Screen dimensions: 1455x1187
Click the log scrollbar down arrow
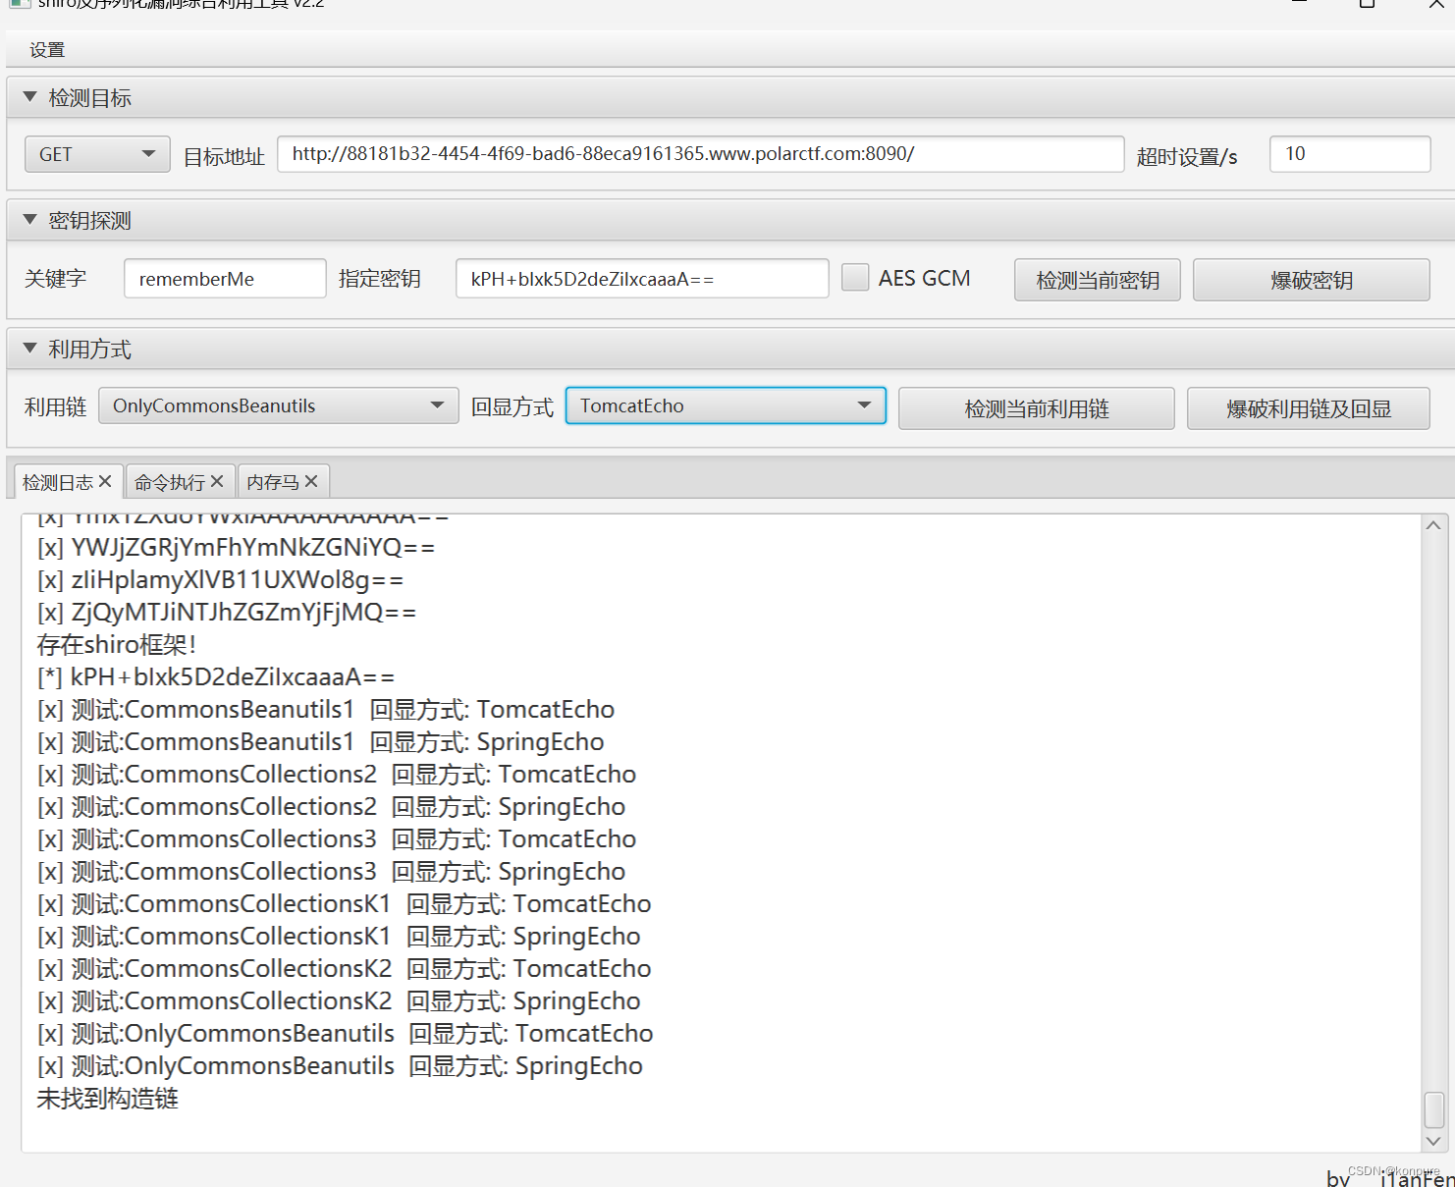1433,1141
